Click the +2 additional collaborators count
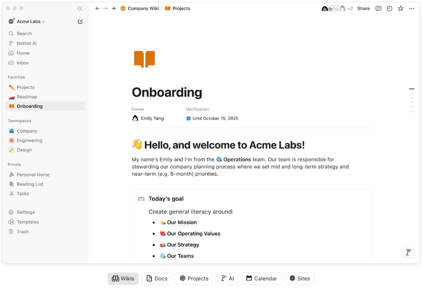Viewport: 422px width, 290px height. click(350, 9)
